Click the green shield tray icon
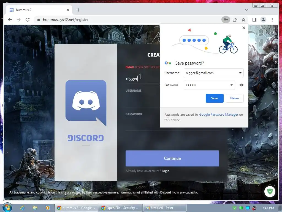The width and height of the screenshot is (282, 212). (234, 208)
